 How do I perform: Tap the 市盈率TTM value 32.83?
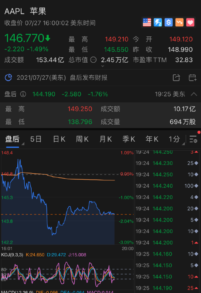point(184,60)
